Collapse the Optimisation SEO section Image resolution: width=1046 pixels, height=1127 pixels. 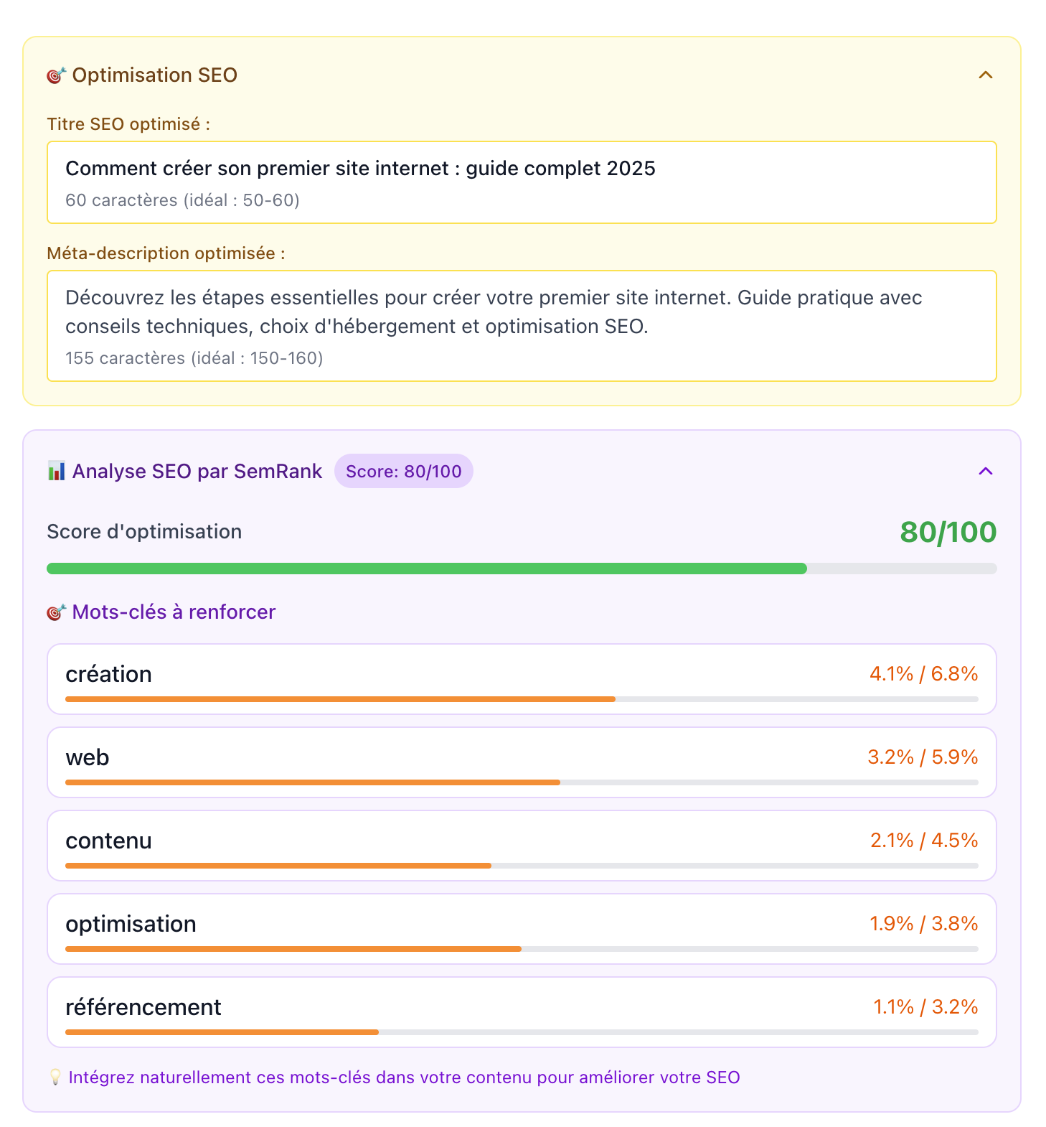[x=986, y=75]
